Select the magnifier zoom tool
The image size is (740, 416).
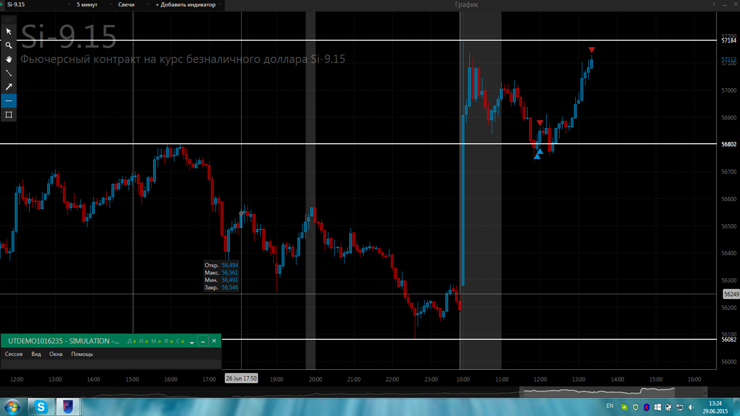[x=9, y=45]
